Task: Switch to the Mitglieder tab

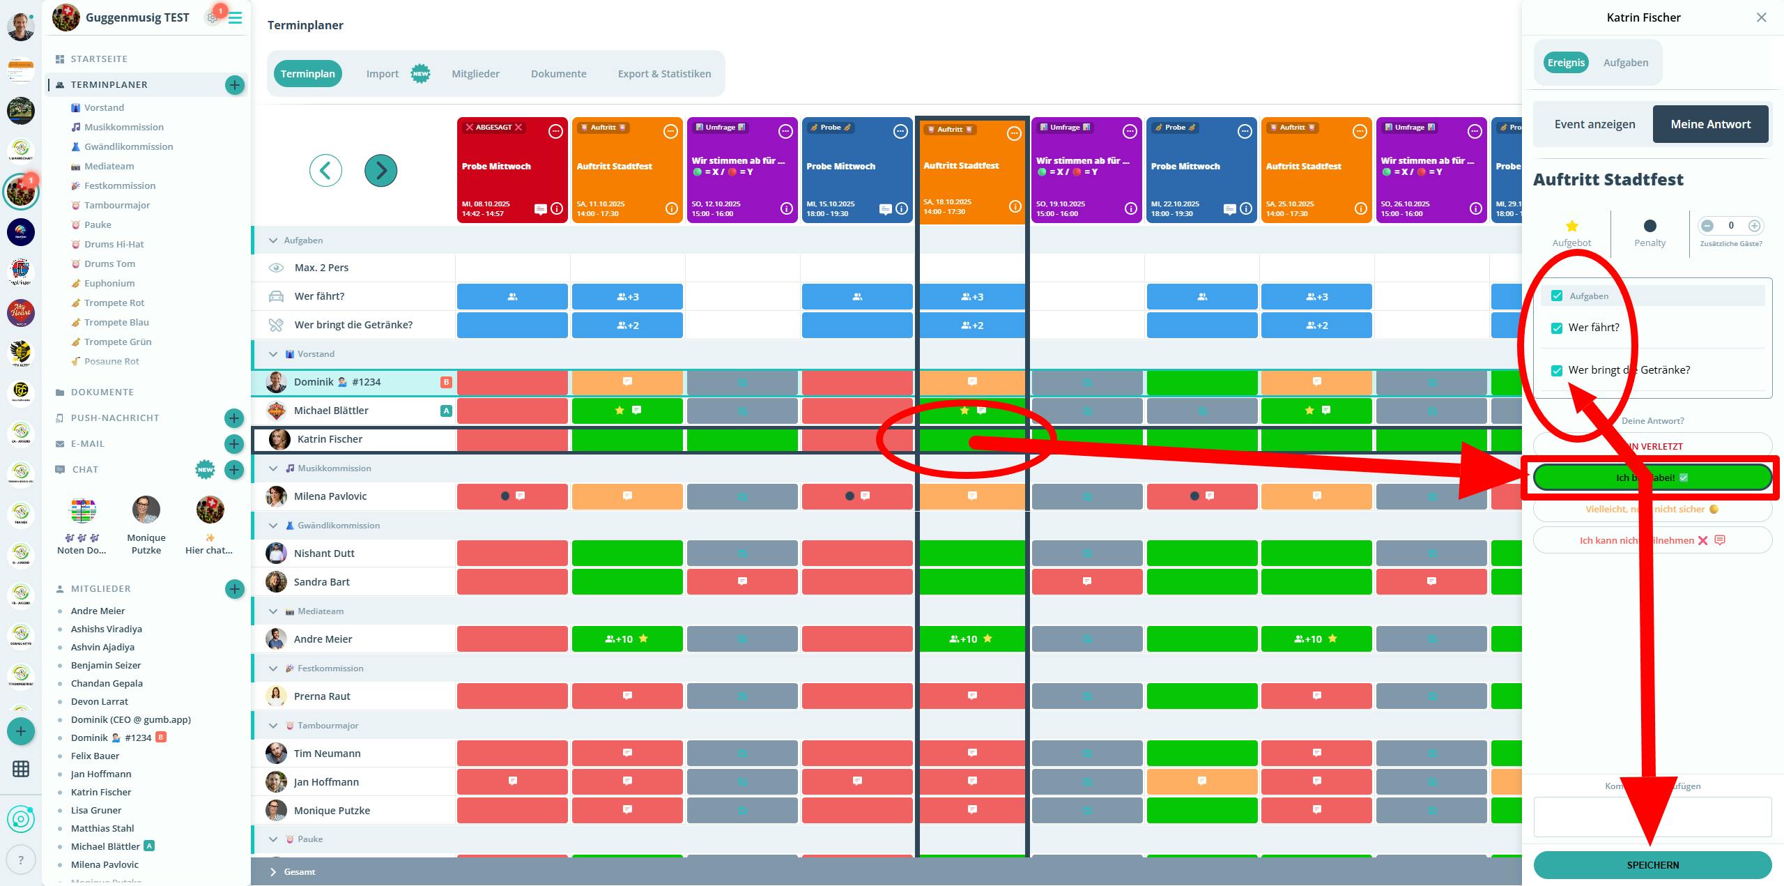Action: [x=475, y=74]
